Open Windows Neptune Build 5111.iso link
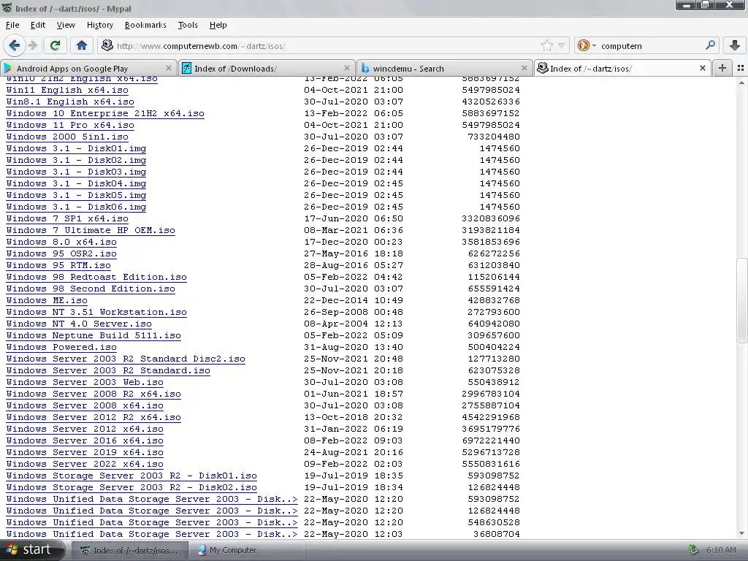748x561 pixels. point(93,335)
